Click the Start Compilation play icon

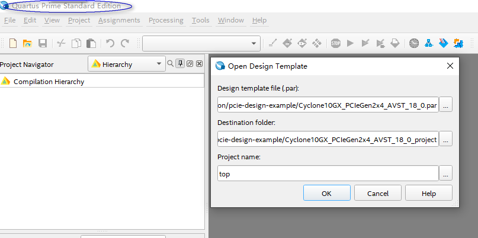351,43
